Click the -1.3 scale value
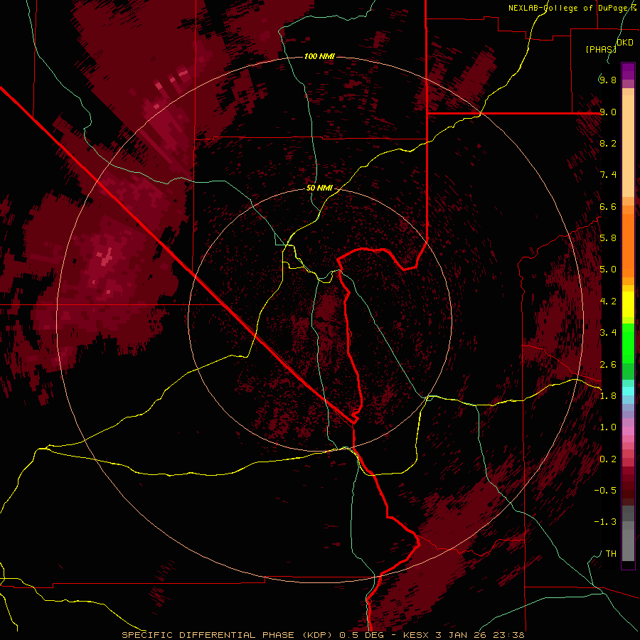The width and height of the screenshot is (640, 640). point(605,522)
